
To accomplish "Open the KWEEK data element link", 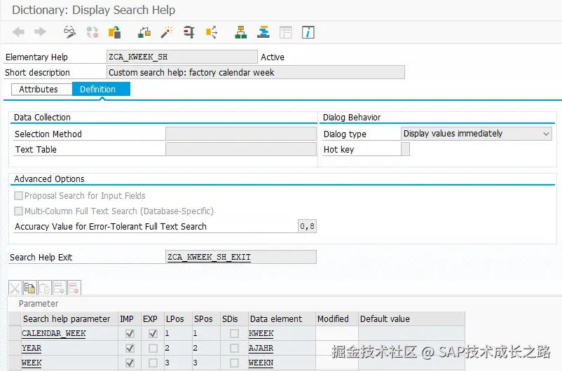I will click(261, 333).
